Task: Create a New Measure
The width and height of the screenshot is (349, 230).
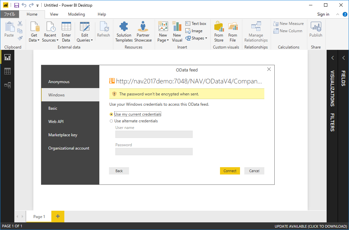Action: pos(289,24)
